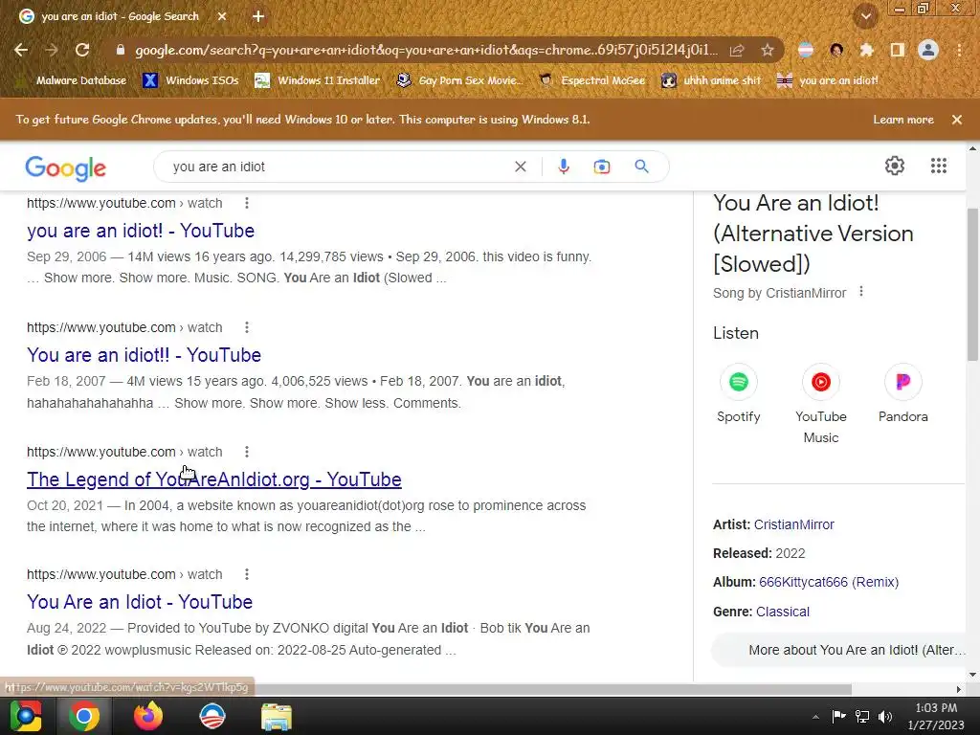
Task: Open the taskbar clock and date
Action: [x=936, y=716]
